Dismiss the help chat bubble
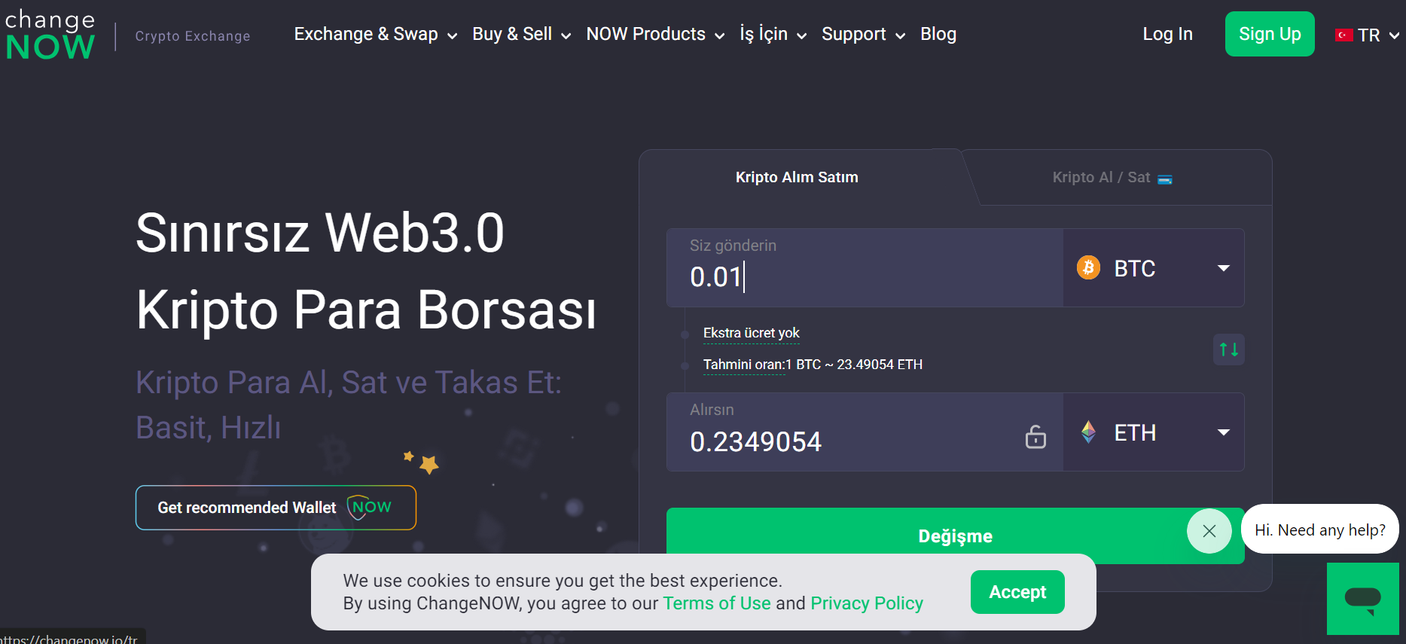This screenshot has width=1406, height=644. point(1209,531)
